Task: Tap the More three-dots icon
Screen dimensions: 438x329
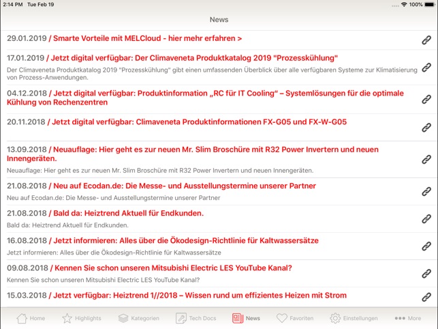Action: 400,318
